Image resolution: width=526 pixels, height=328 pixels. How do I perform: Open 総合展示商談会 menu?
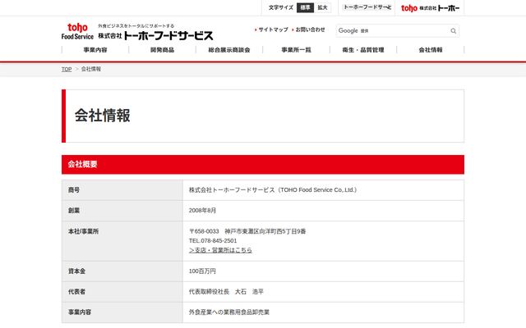(229, 50)
